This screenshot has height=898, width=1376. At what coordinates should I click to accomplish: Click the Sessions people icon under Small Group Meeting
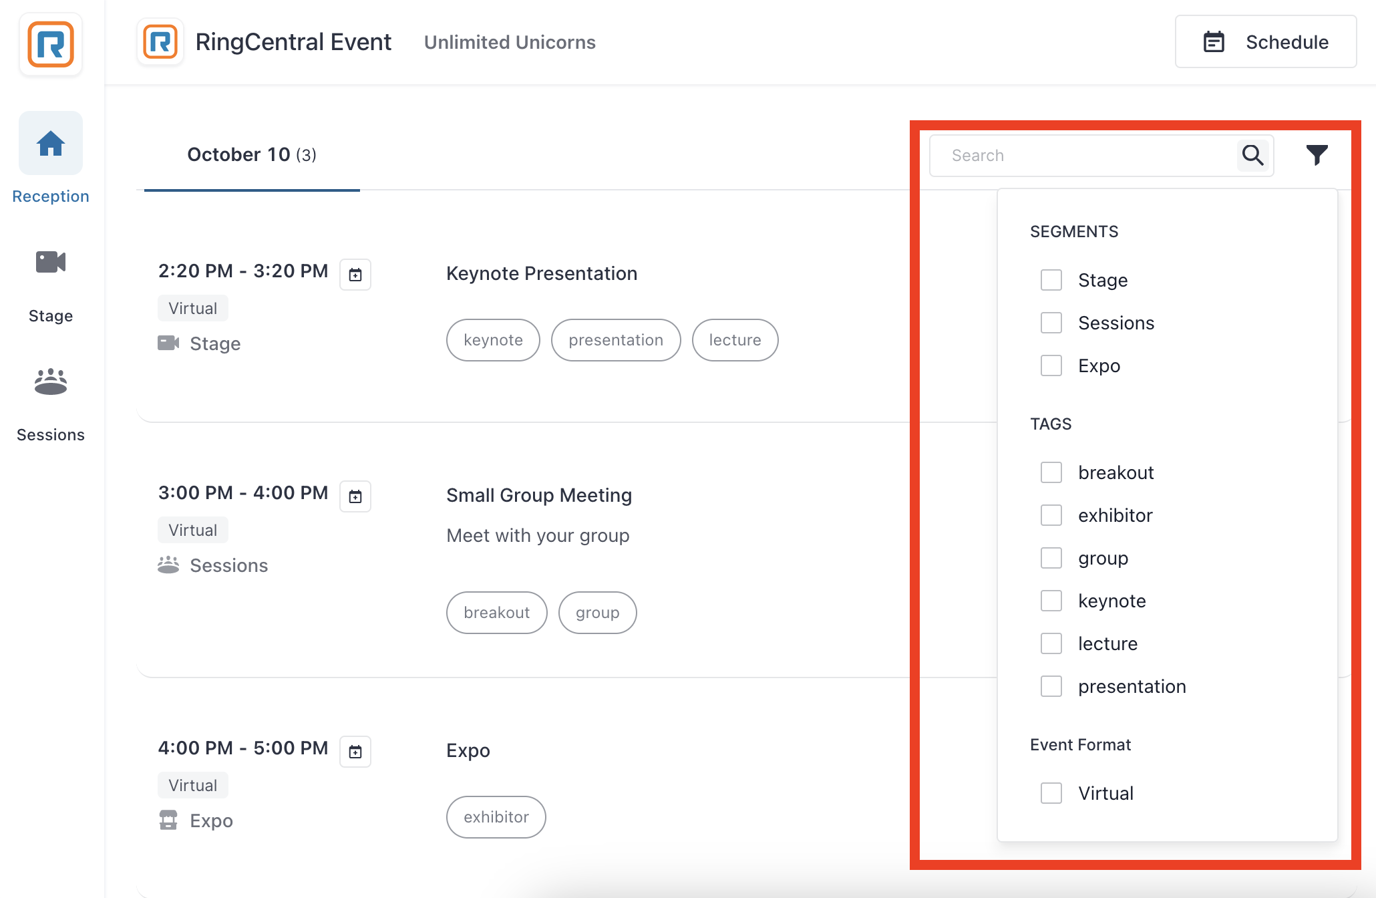[x=168, y=565]
